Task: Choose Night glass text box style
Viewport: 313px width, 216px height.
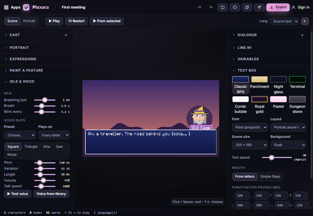Action: 279,85
